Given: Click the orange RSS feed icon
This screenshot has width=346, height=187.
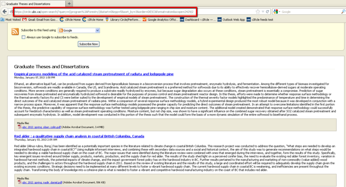Looking at the screenshot, I should (x=15, y=32).
